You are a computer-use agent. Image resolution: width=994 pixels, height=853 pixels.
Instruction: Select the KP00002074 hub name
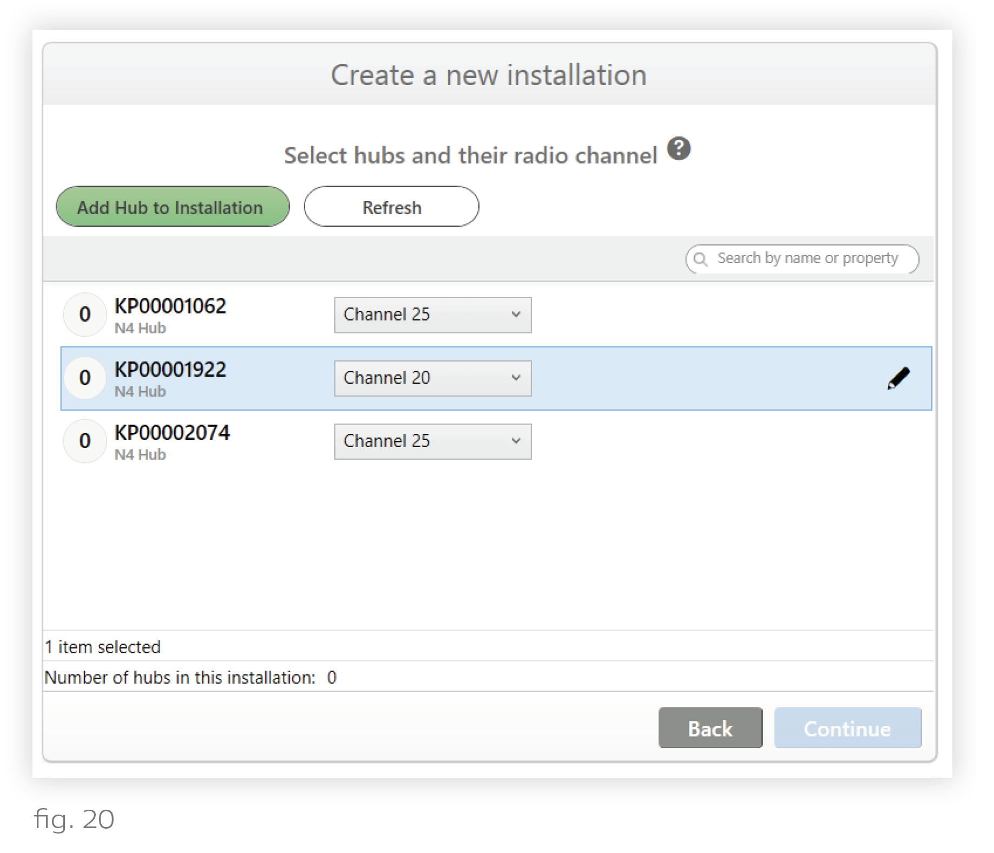tap(172, 433)
